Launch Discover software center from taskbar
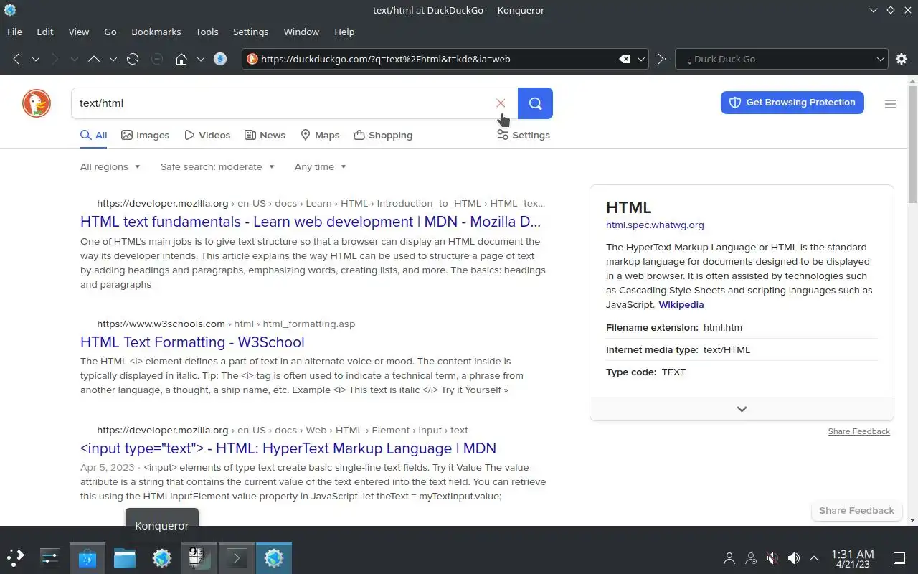This screenshot has height=574, width=918. pyautogui.click(x=87, y=557)
